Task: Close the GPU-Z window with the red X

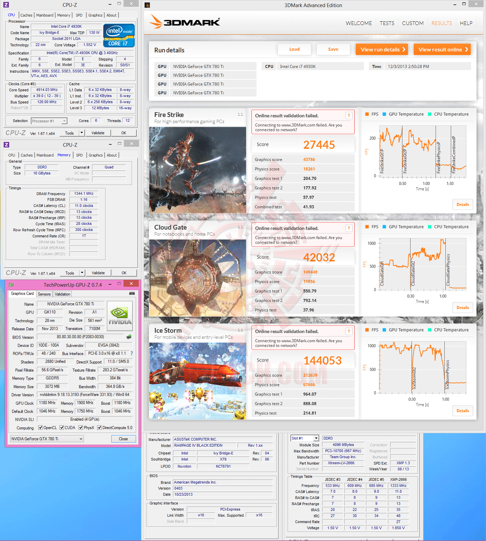Action: pos(131,283)
